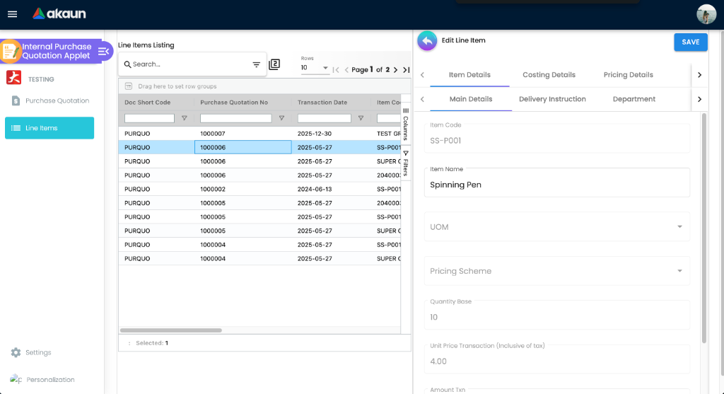The image size is (724, 394).
Task: Click the grid horizontal scrollbar
Action: click(171, 330)
